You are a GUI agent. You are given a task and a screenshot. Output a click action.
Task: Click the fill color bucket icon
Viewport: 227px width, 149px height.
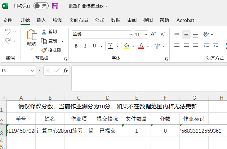click(126, 46)
